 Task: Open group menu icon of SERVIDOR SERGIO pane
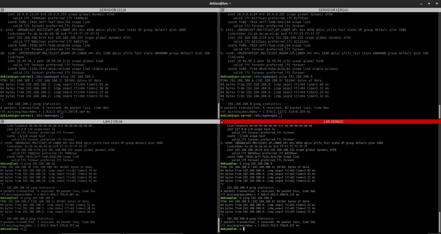[222, 10]
